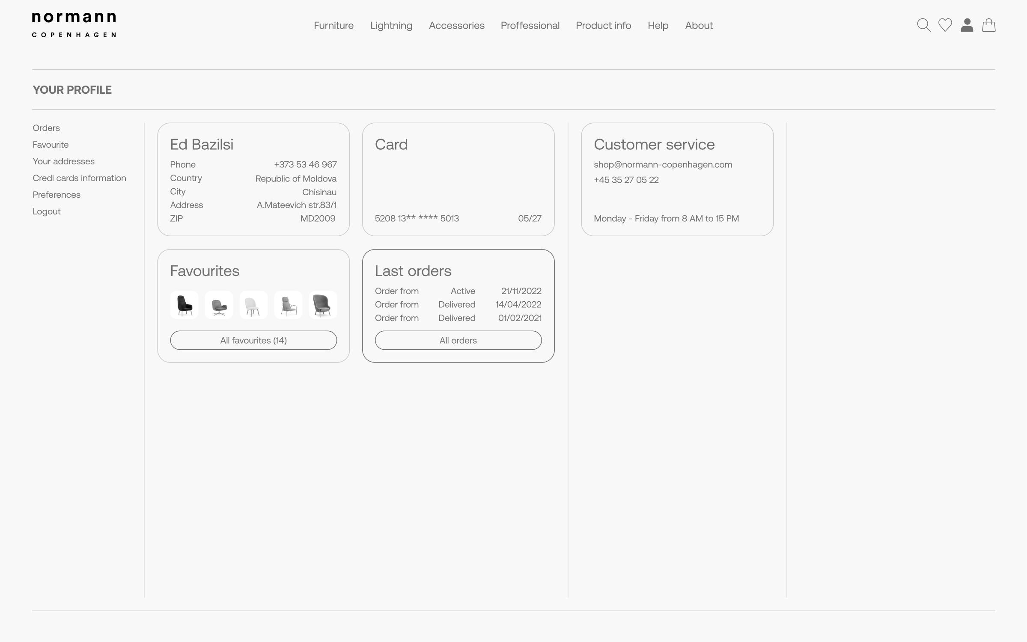Viewport: 1027px width, 642px height.
Task: Select Preferences in the sidebar
Action: (x=56, y=194)
